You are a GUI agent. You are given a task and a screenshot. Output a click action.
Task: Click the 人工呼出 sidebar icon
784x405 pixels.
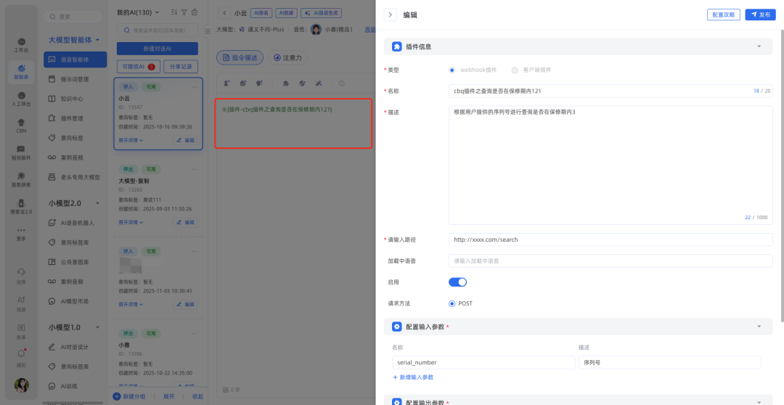(21, 98)
